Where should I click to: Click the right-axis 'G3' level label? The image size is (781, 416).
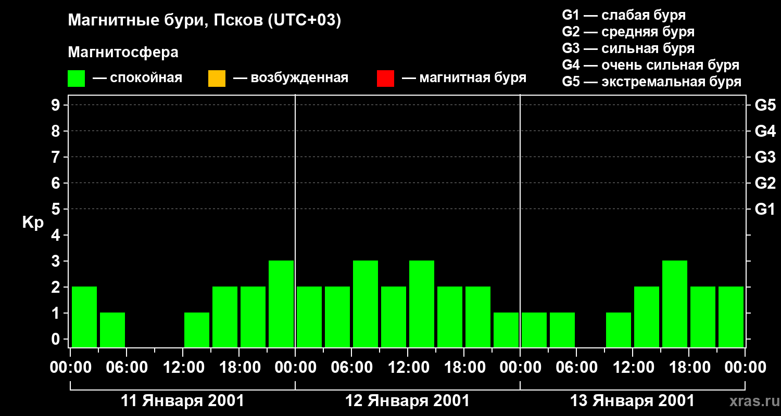point(765,158)
